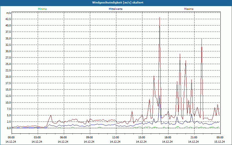Screen dimensions: 232x145
Task: Click the "09:00" time label
Action: pyautogui.click(x=89, y=137)
